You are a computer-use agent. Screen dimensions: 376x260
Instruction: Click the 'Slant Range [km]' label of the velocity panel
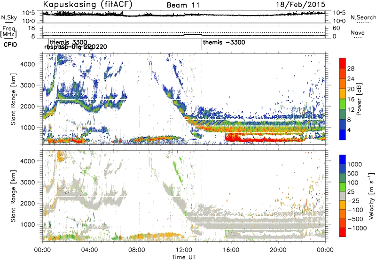click(x=13, y=196)
